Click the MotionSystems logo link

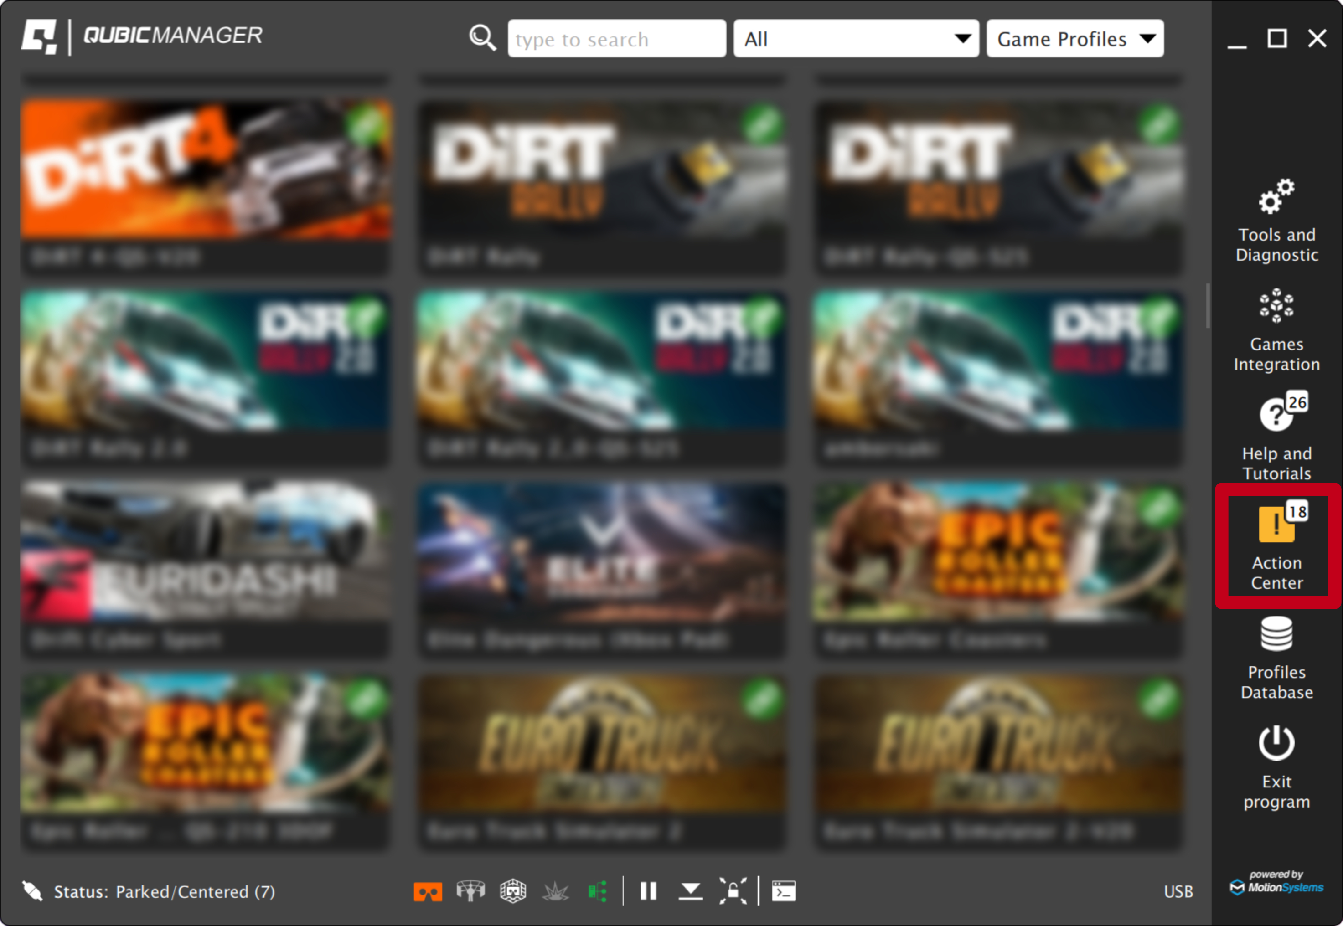1276,883
